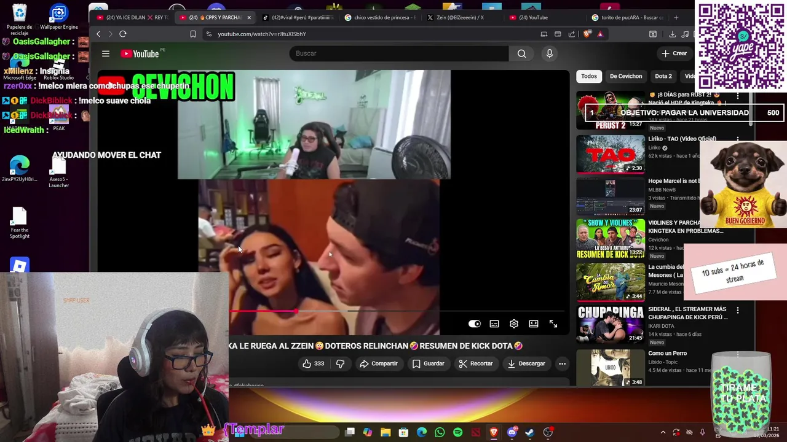Click the Compartir button
787x442 pixels.
pyautogui.click(x=379, y=364)
